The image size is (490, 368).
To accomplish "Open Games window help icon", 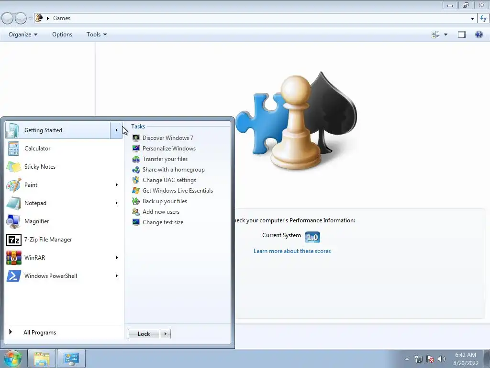I will click(x=479, y=34).
